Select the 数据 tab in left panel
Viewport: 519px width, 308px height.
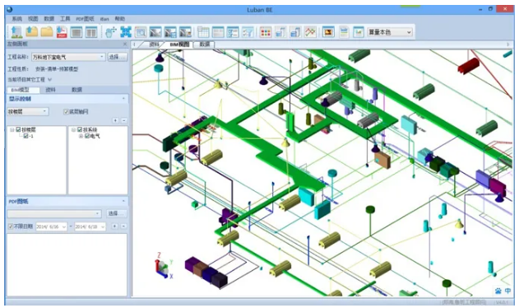(x=77, y=90)
